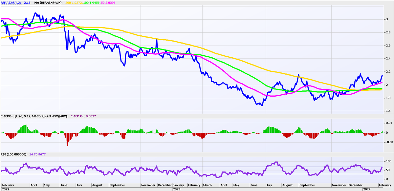Click the -0.04 label on the MACD axis
This screenshot has height=191, width=394.
389,142
